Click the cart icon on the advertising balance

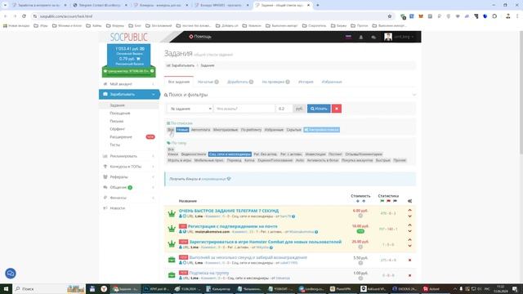click(x=138, y=59)
